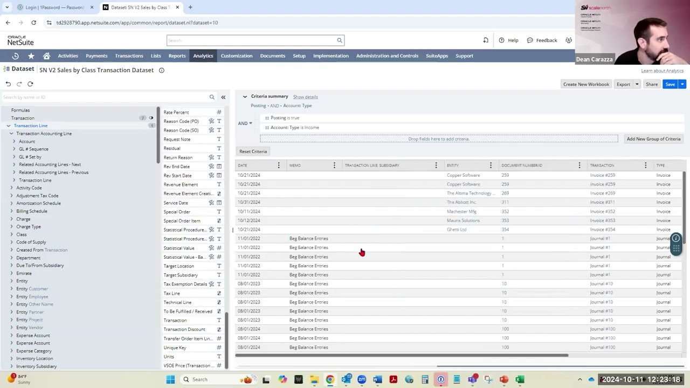Screen dimensions: 690x388
Task: Expand the GL # Sequence node
Action: pyautogui.click(x=14, y=149)
